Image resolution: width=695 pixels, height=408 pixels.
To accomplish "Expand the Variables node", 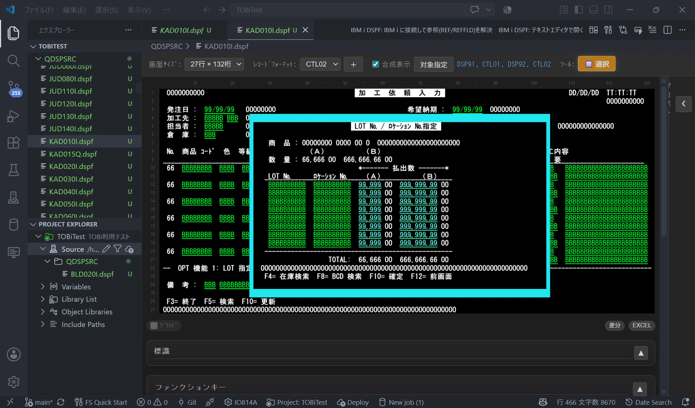I will click(x=43, y=286).
